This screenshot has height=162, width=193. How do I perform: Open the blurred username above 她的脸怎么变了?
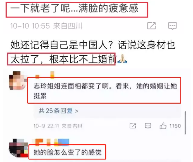tap(51, 142)
